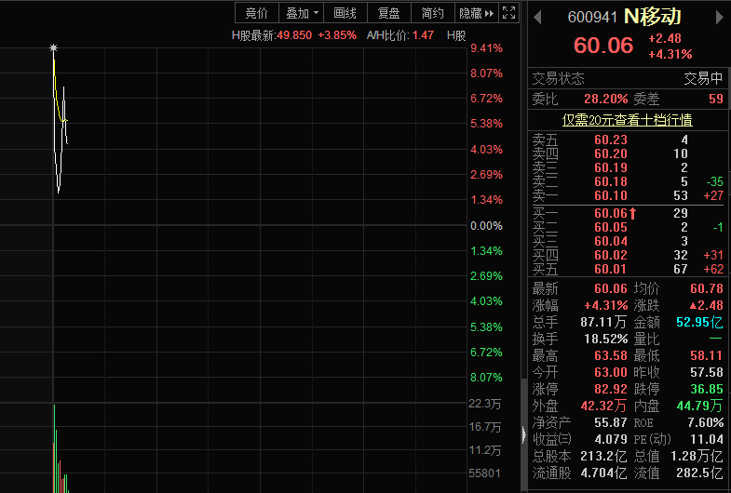Screen dimensions: 731x493
Task: Click 委差 value 59
Action: (x=715, y=99)
